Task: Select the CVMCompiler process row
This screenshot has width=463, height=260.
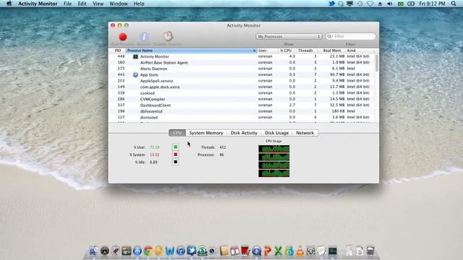Action: [242, 99]
